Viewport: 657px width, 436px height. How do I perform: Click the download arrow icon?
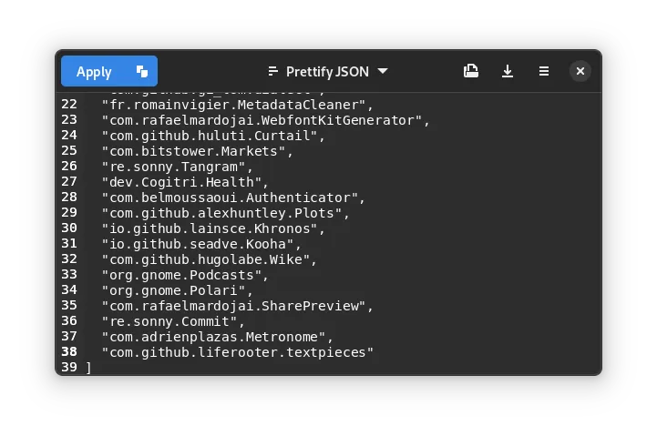point(508,71)
